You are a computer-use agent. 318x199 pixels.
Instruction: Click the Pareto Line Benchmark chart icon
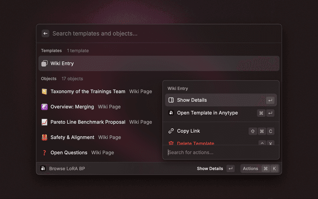tap(45, 122)
